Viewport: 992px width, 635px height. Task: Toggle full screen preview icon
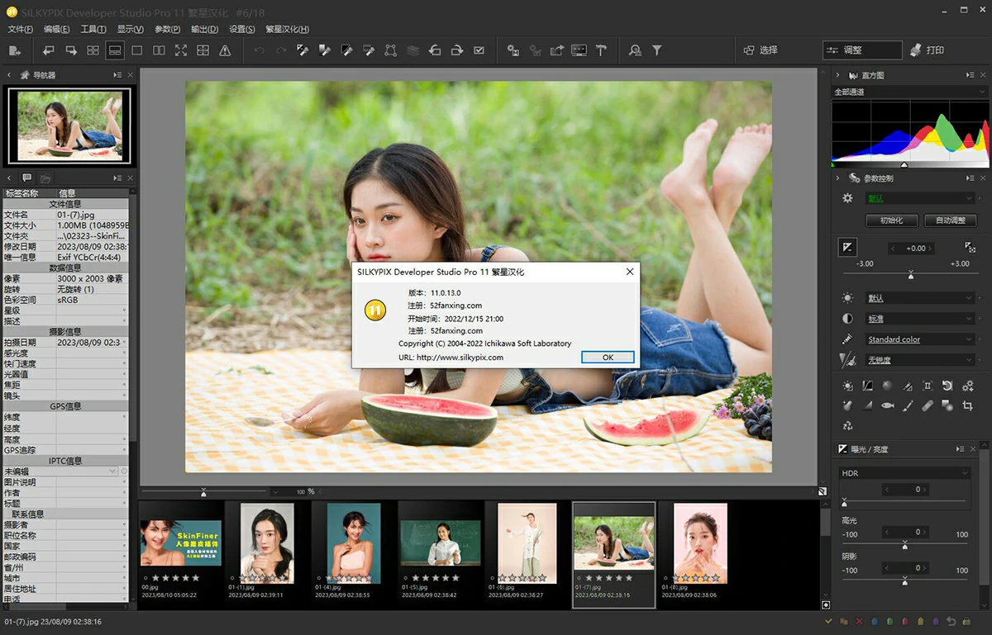181,50
